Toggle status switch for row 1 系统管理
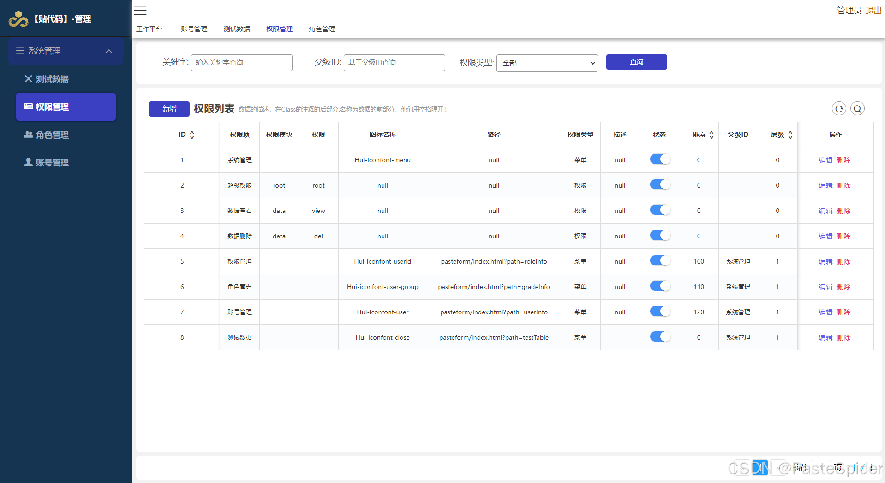Screen dimensions: 885x483 pos(660,159)
